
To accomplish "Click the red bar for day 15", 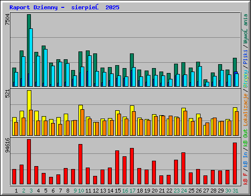I will pyautogui.click(x=117, y=168).
